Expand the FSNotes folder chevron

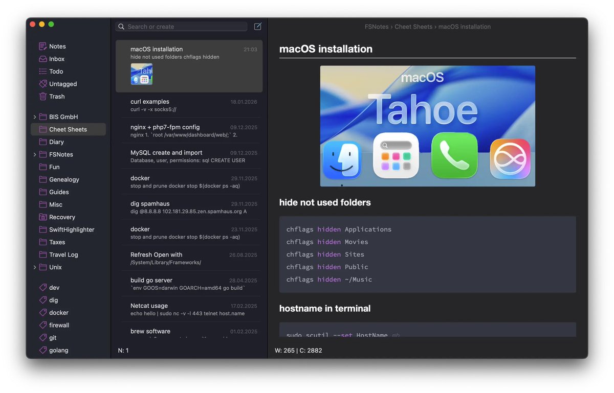(35, 154)
